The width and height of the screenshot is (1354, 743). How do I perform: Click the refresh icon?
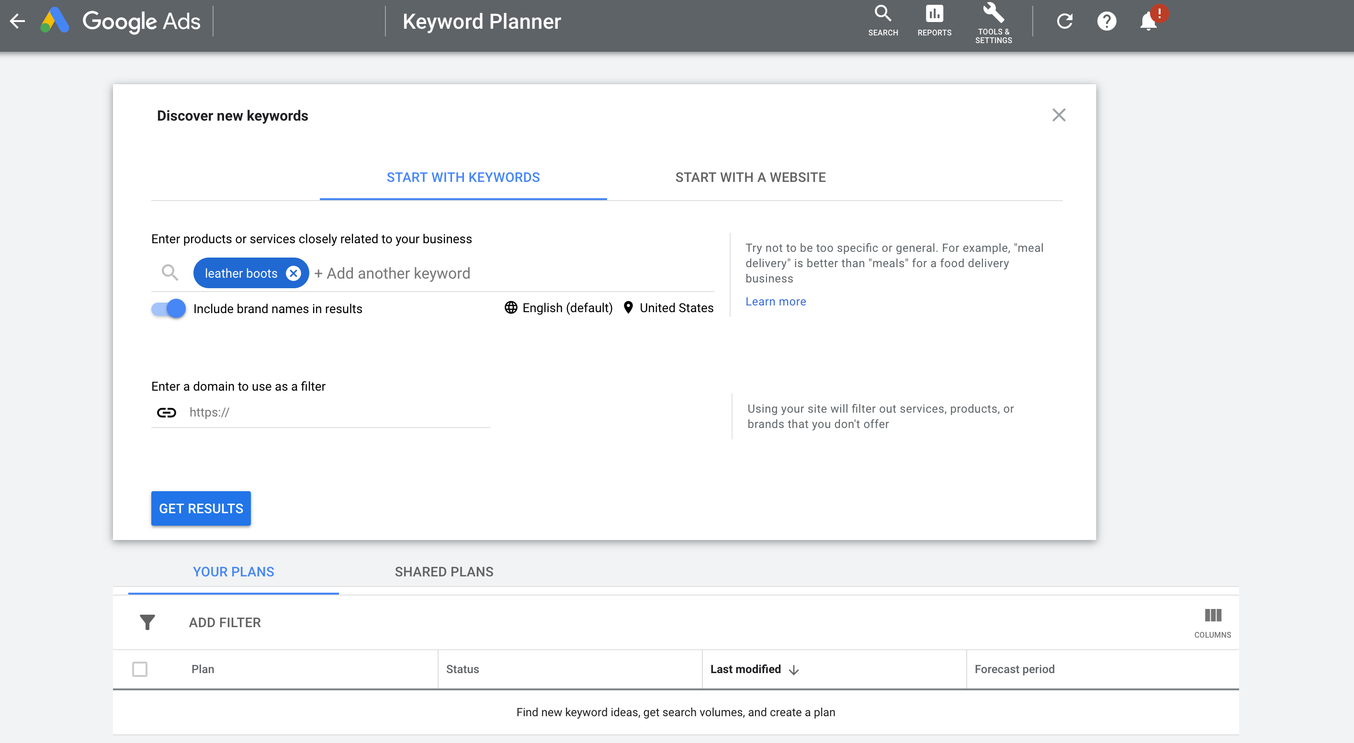pyautogui.click(x=1064, y=21)
